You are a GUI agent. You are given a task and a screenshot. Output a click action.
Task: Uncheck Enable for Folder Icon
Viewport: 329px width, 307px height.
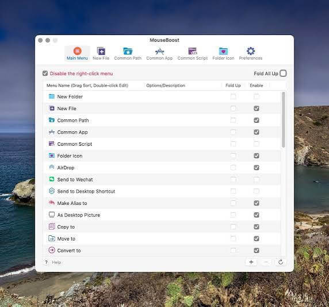tap(256, 156)
